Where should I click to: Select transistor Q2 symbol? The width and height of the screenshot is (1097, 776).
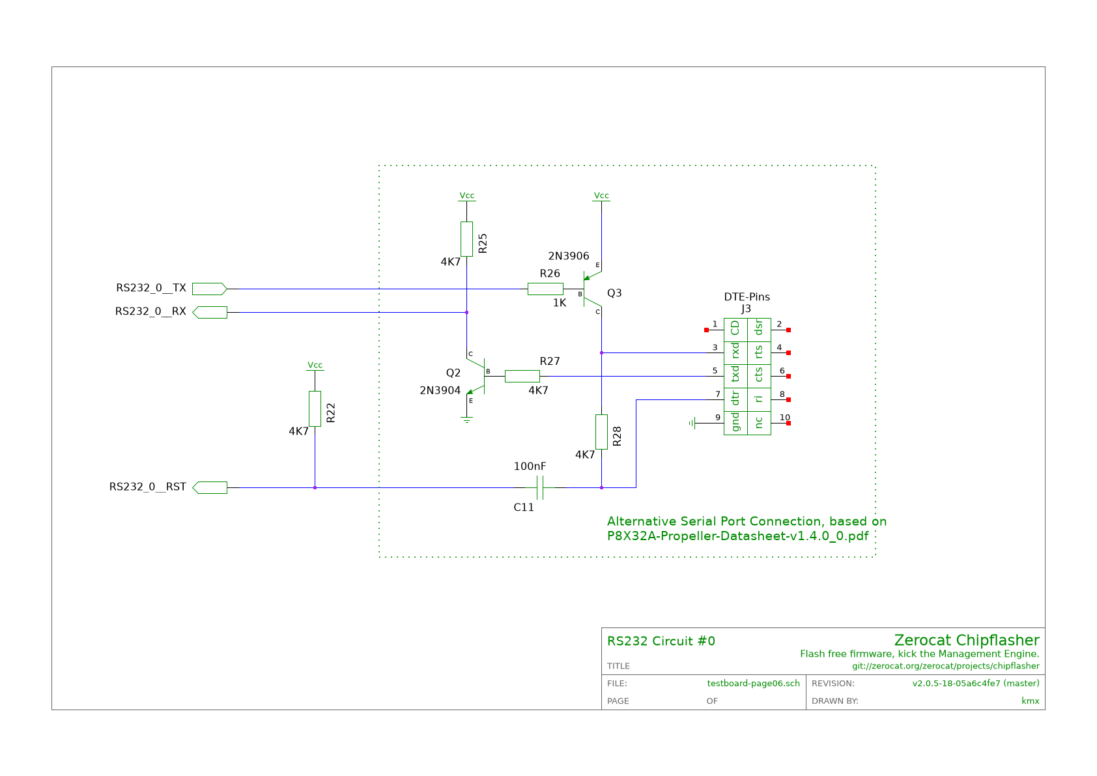tap(477, 376)
